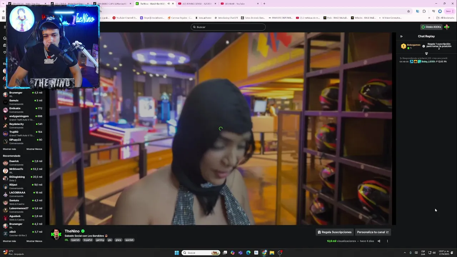The image size is (457, 257).
Task: Select the gtarp tag
Action: click(x=119, y=240)
